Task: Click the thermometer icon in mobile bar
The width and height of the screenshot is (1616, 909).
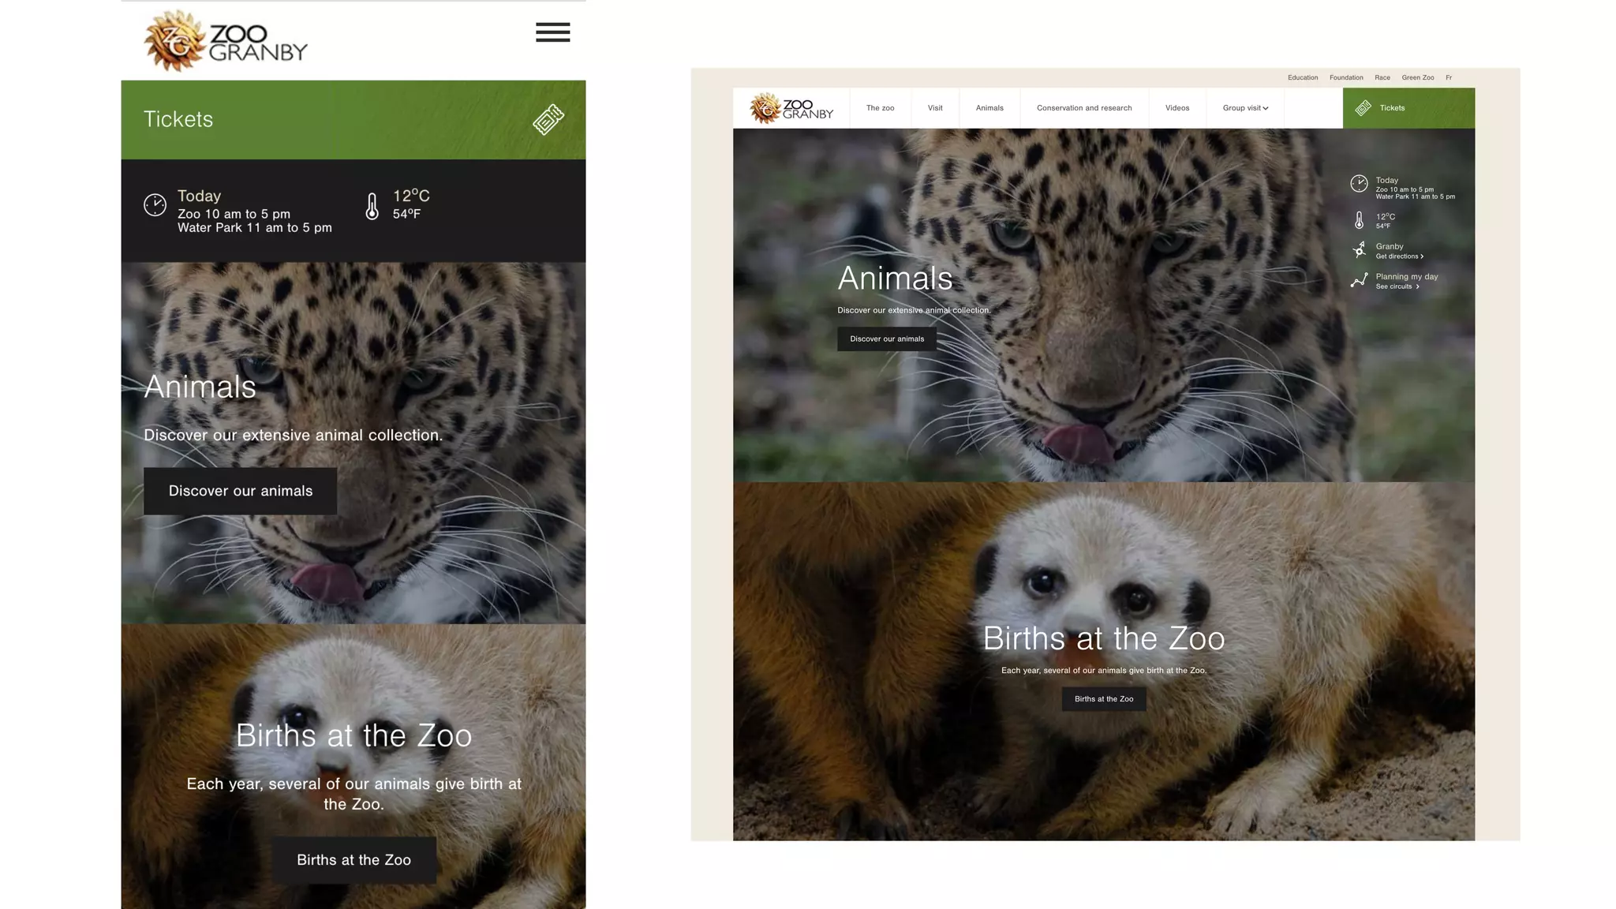Action: pyautogui.click(x=372, y=206)
